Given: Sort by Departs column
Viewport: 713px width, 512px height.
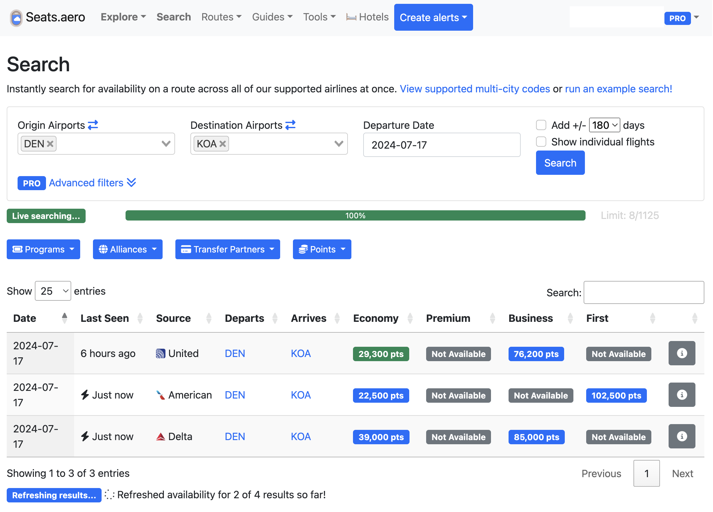Looking at the screenshot, I should tap(275, 318).
